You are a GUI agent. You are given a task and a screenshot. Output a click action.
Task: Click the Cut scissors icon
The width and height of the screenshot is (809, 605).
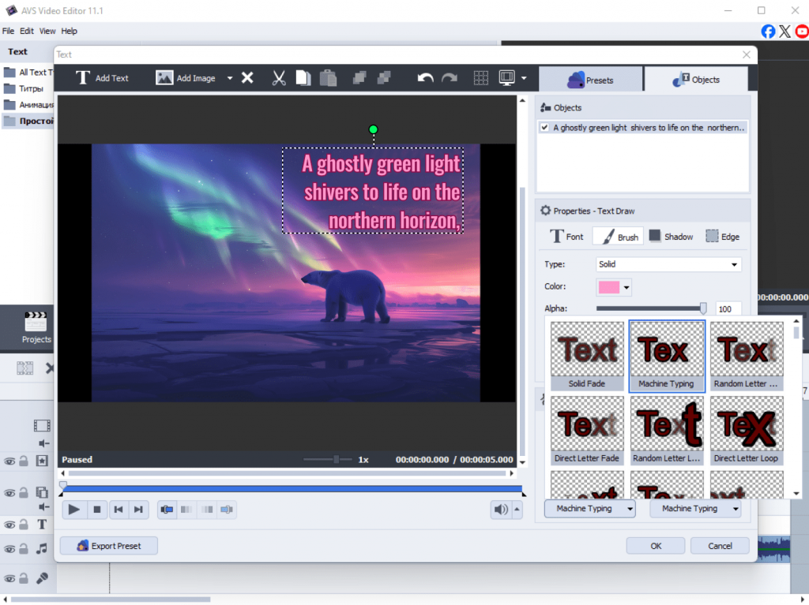pos(279,78)
